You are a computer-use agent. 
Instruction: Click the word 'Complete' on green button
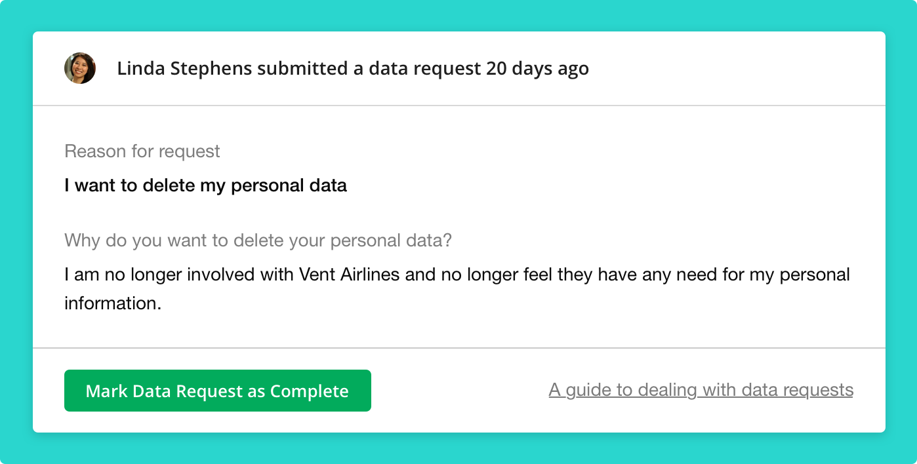(x=309, y=391)
